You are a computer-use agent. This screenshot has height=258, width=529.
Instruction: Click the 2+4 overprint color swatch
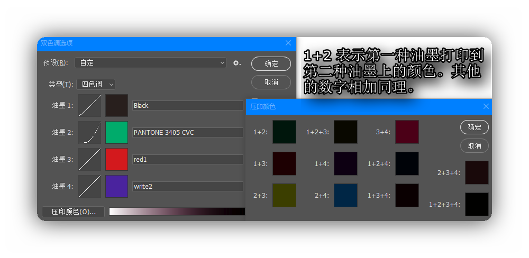point(346,195)
